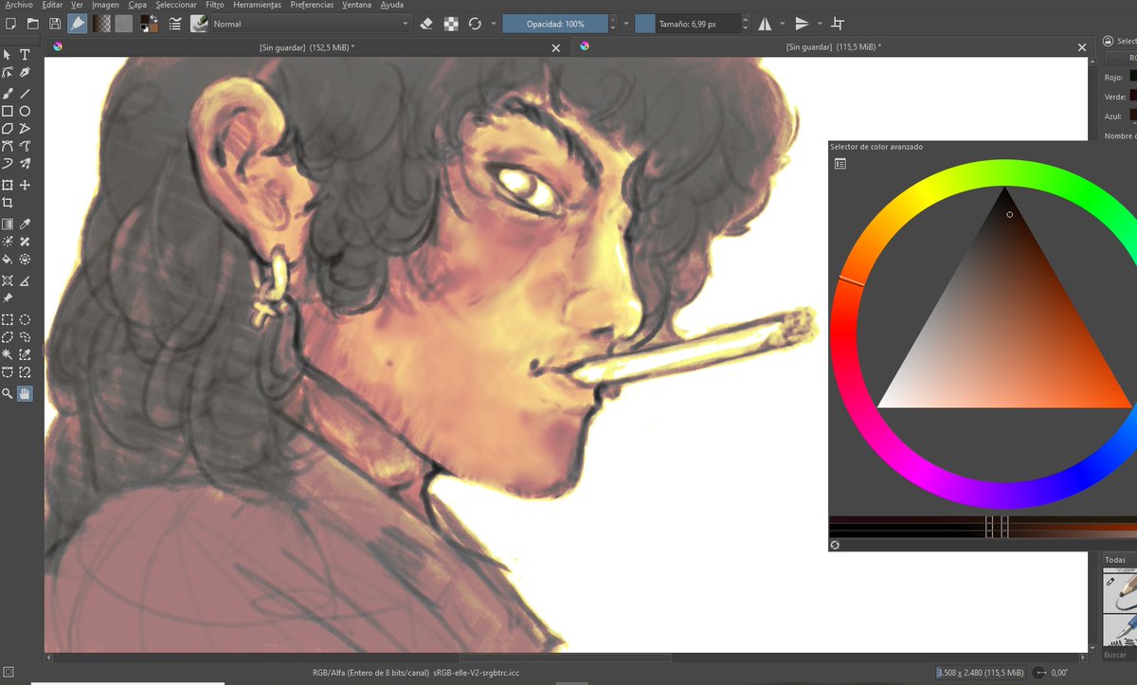This screenshot has height=685, width=1137.
Task: Open the Normal blending mode dropdown
Action: point(312,23)
